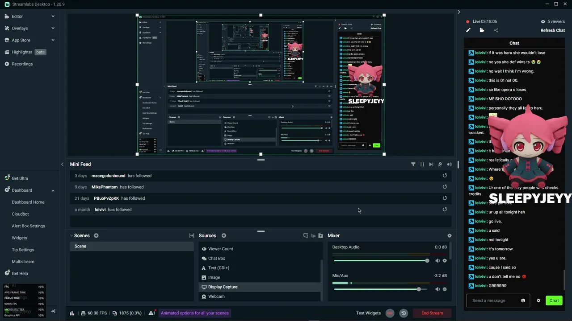Toggle the mute event sounds icon in Mini Feed
The height and width of the screenshot is (321, 572).
point(440,165)
